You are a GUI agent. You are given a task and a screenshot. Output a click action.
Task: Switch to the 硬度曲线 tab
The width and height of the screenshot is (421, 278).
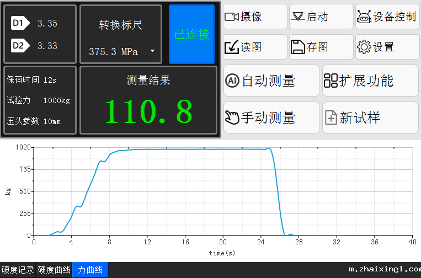(x=54, y=270)
